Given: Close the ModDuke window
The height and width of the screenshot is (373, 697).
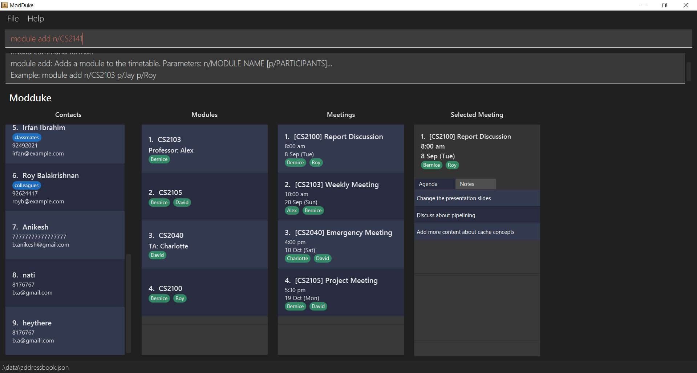Looking at the screenshot, I should coord(686,5).
